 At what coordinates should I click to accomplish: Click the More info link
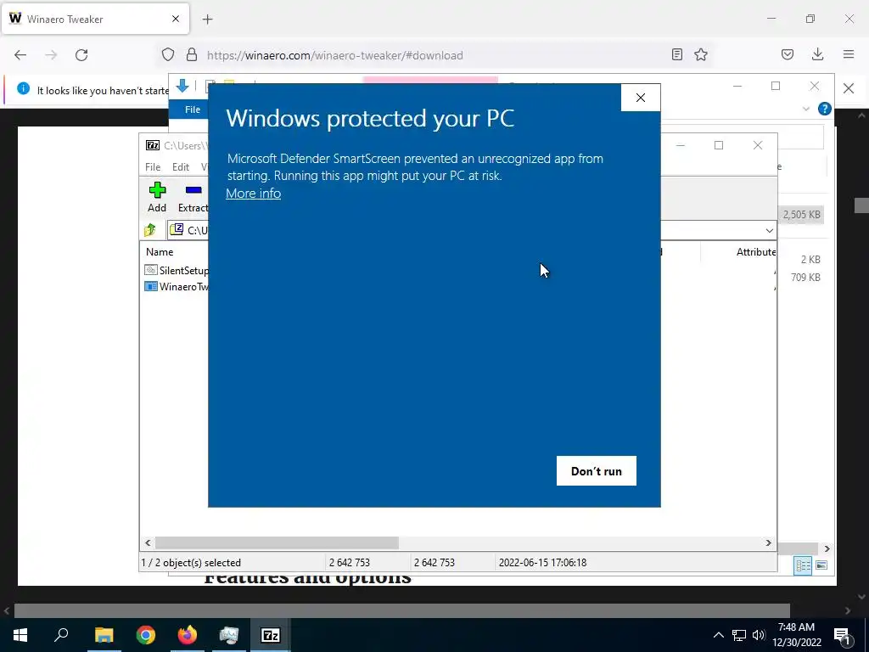253,194
